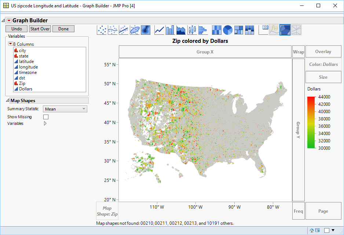Click the Overlay drop zone
The image size is (344, 235).
[x=323, y=52]
